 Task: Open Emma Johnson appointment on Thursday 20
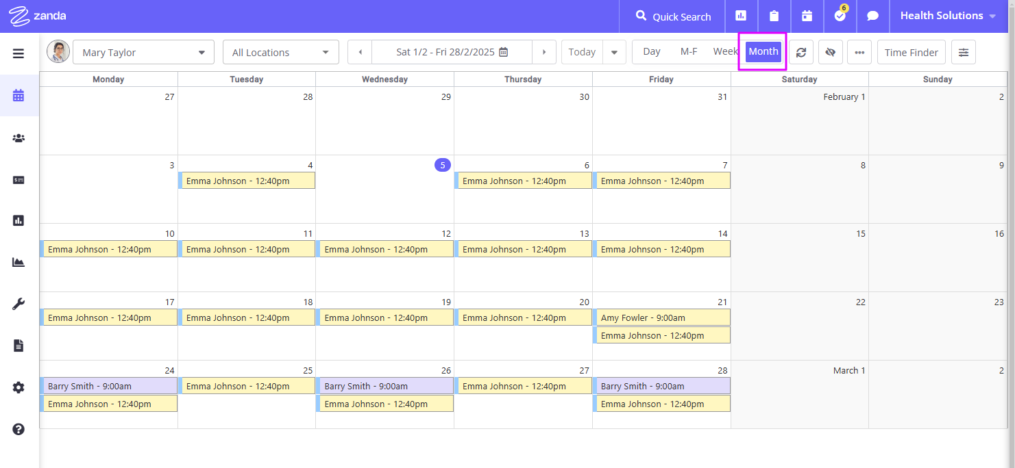point(523,317)
